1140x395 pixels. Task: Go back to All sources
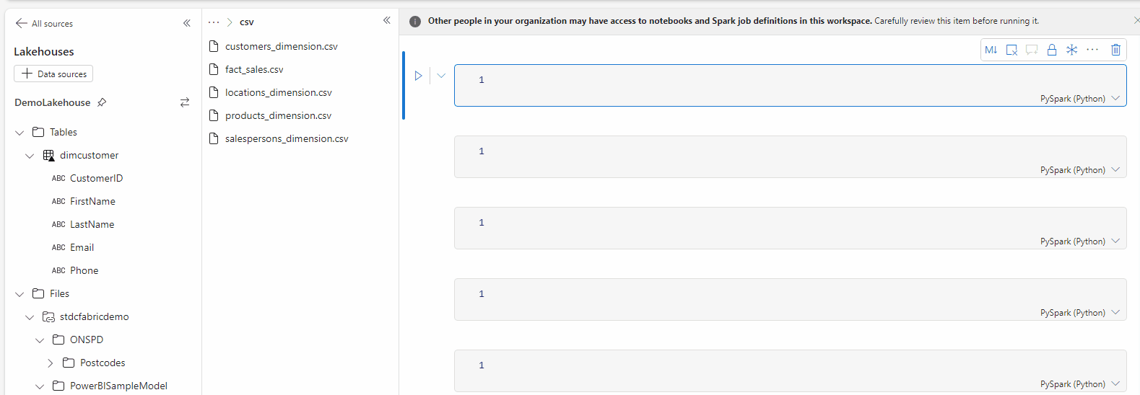point(44,23)
